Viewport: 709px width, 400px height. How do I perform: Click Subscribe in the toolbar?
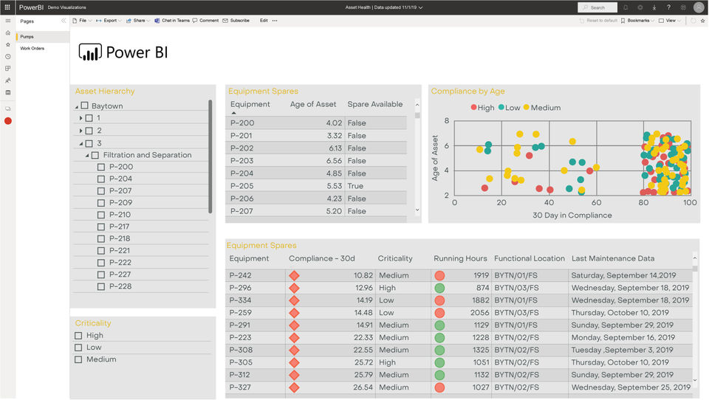[236, 21]
